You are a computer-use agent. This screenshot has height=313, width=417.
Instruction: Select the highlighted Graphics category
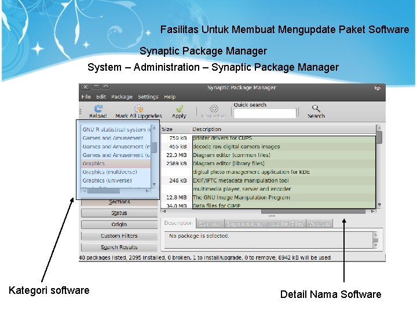[116, 163]
